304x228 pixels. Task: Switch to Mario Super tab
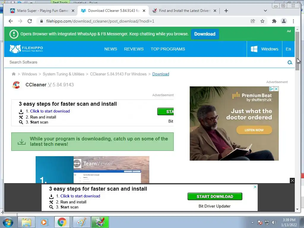pos(40,11)
